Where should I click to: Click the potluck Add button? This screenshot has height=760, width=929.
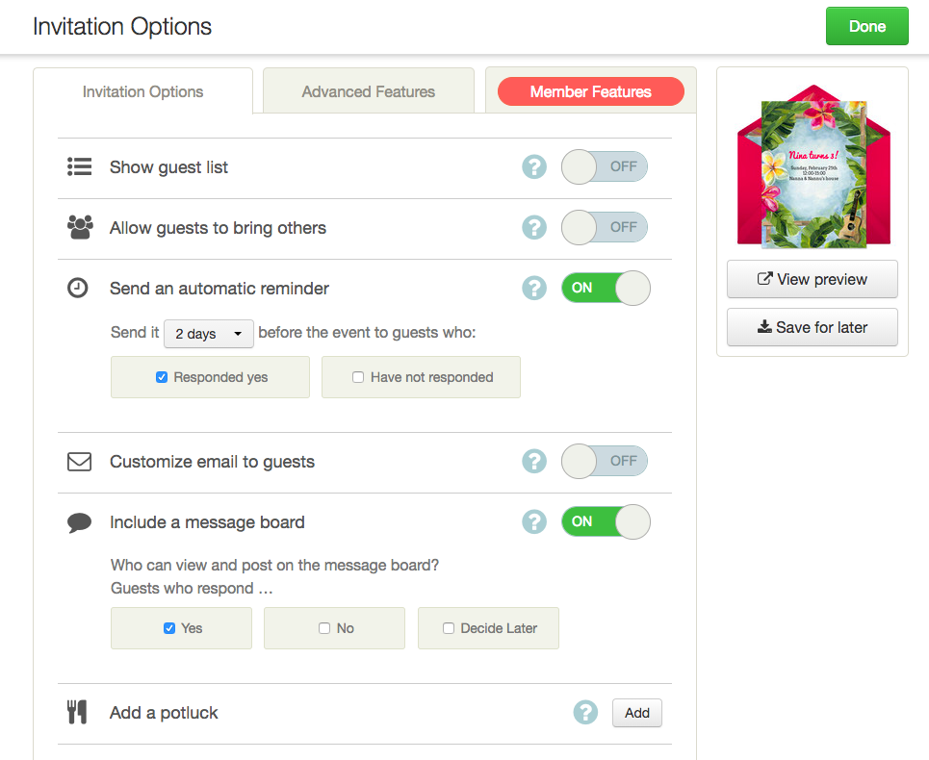tap(636, 713)
